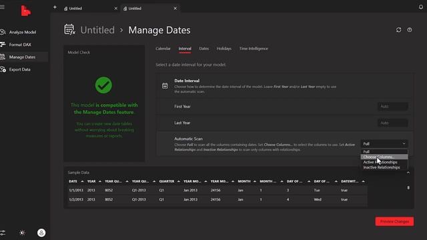Image resolution: width=427 pixels, height=240 pixels.
Task: Click the Export Data sidebar icon
Action: (3, 69)
